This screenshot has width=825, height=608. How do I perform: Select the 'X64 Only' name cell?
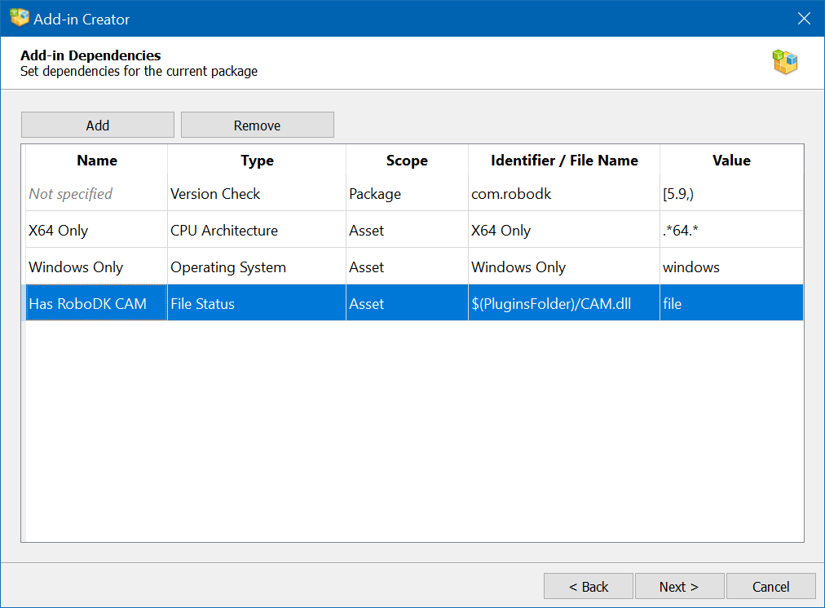97,230
